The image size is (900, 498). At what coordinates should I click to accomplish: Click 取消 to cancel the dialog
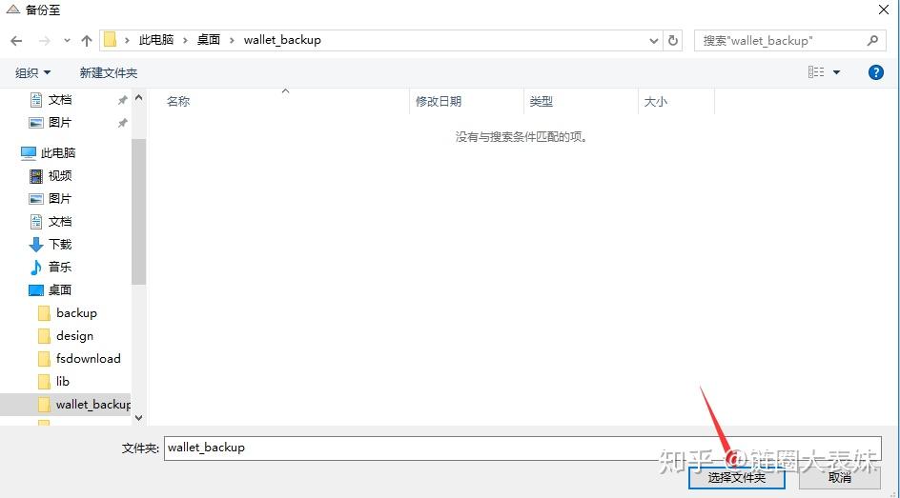pos(839,477)
